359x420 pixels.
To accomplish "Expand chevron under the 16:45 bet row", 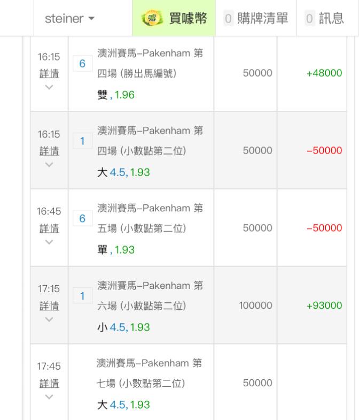I will click(49, 242).
